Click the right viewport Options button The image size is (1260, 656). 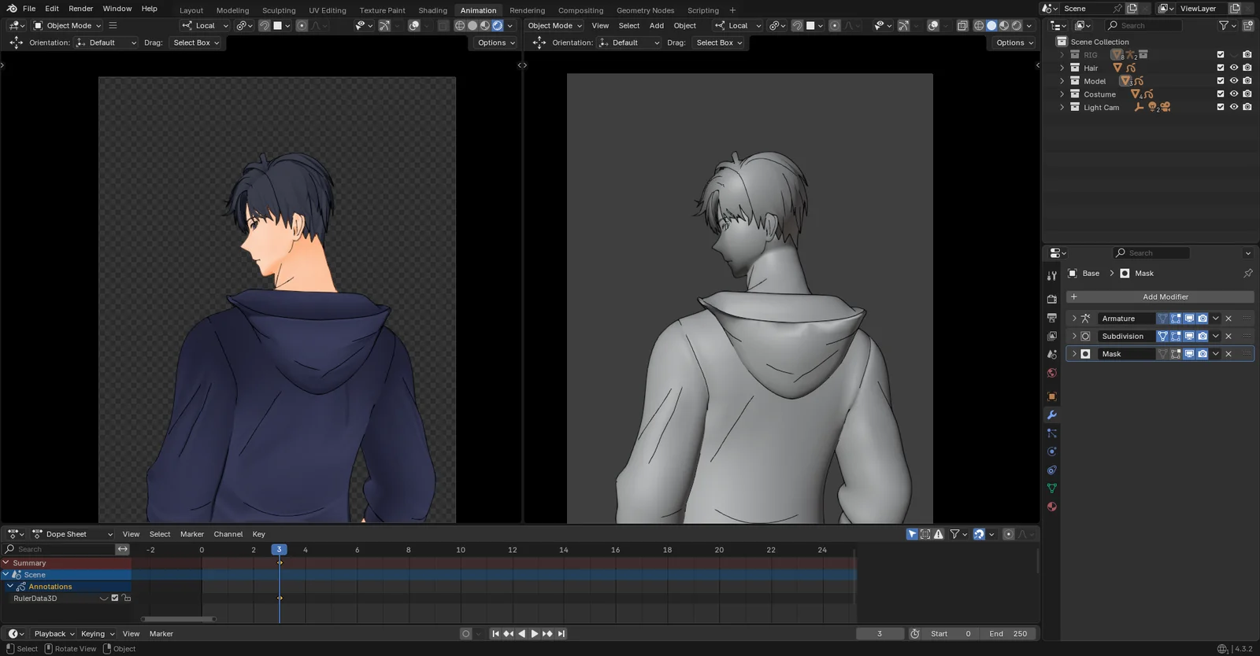1014,42
